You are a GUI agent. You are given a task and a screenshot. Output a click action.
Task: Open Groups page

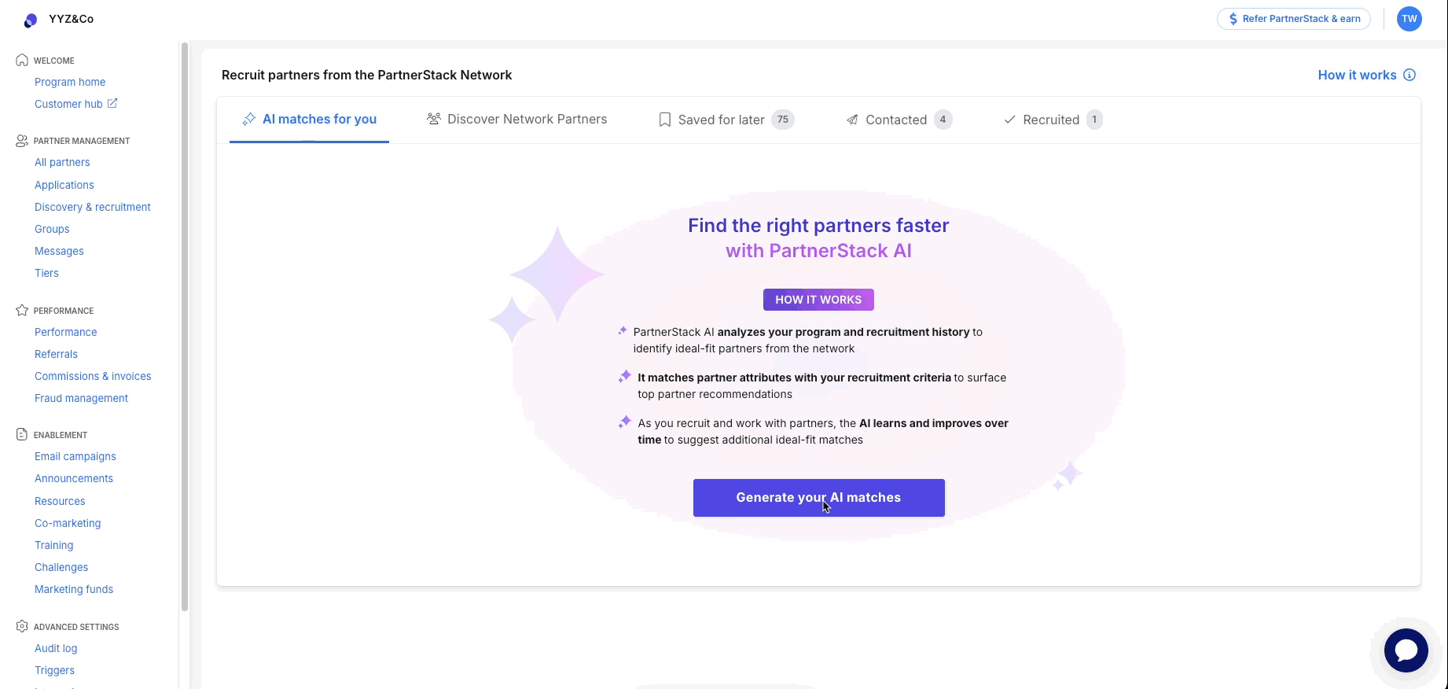coord(52,229)
